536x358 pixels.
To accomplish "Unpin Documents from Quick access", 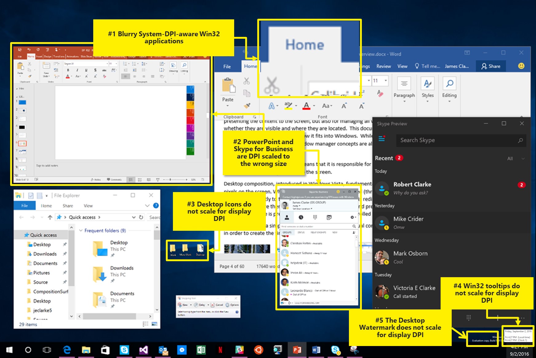I will [x=64, y=263].
